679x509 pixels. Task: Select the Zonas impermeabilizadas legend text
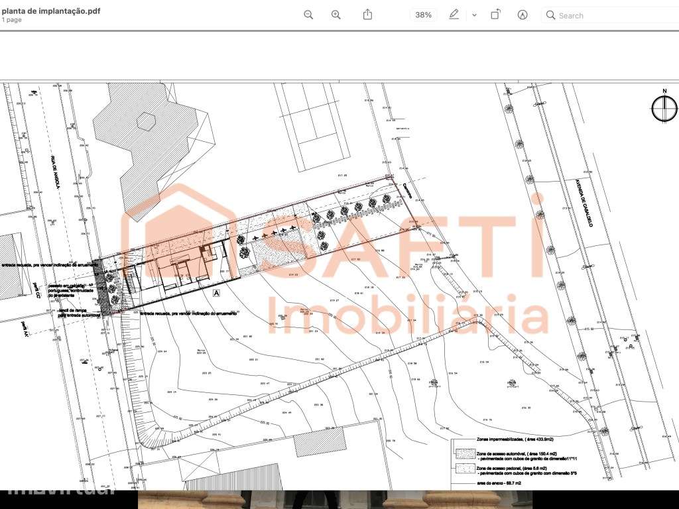point(515,439)
